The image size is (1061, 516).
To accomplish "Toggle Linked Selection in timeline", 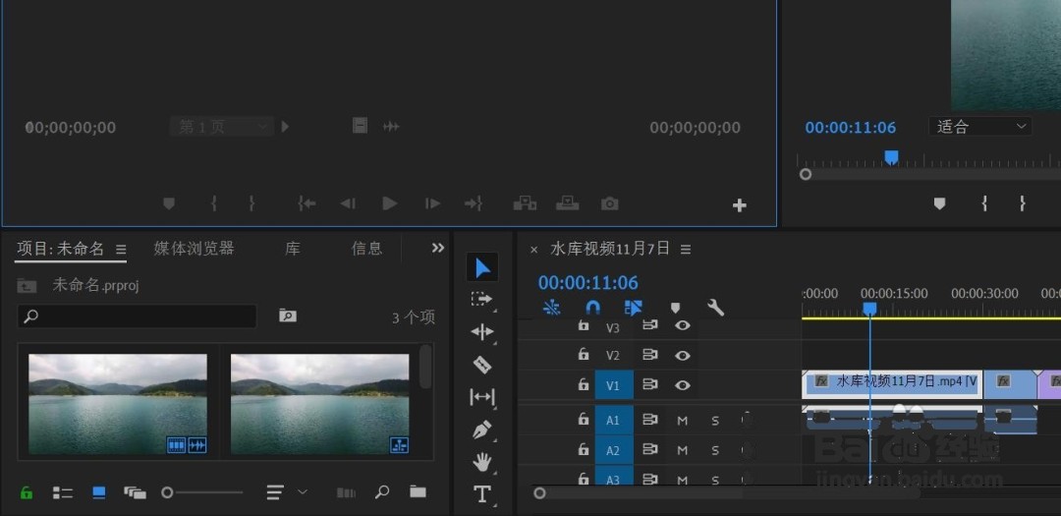I will pyautogui.click(x=634, y=308).
